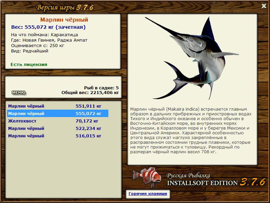Click the Makaira indica description paragraph

click(x=191, y=130)
